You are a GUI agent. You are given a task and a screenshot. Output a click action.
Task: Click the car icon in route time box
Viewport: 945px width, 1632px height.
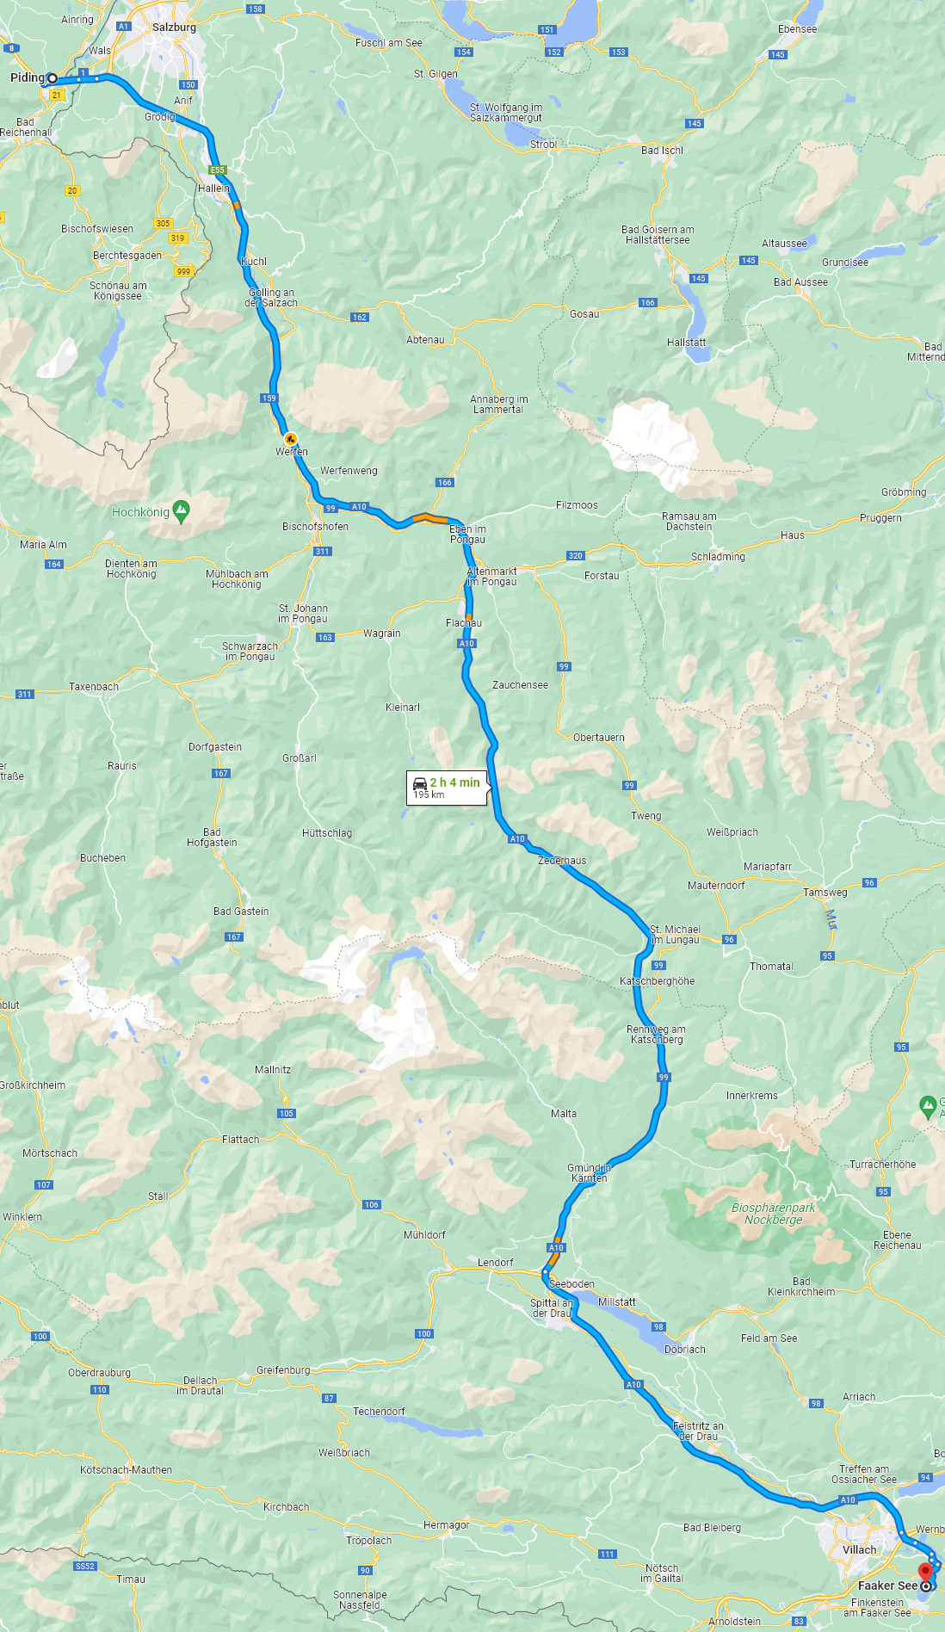click(420, 782)
